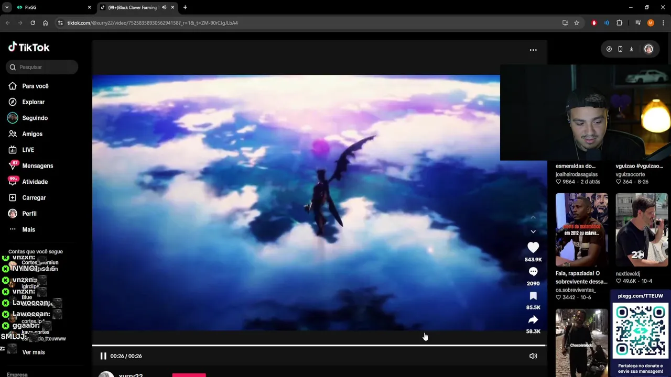Screen dimensions: 671x377
Task: Reload the page
Action: click(33, 23)
